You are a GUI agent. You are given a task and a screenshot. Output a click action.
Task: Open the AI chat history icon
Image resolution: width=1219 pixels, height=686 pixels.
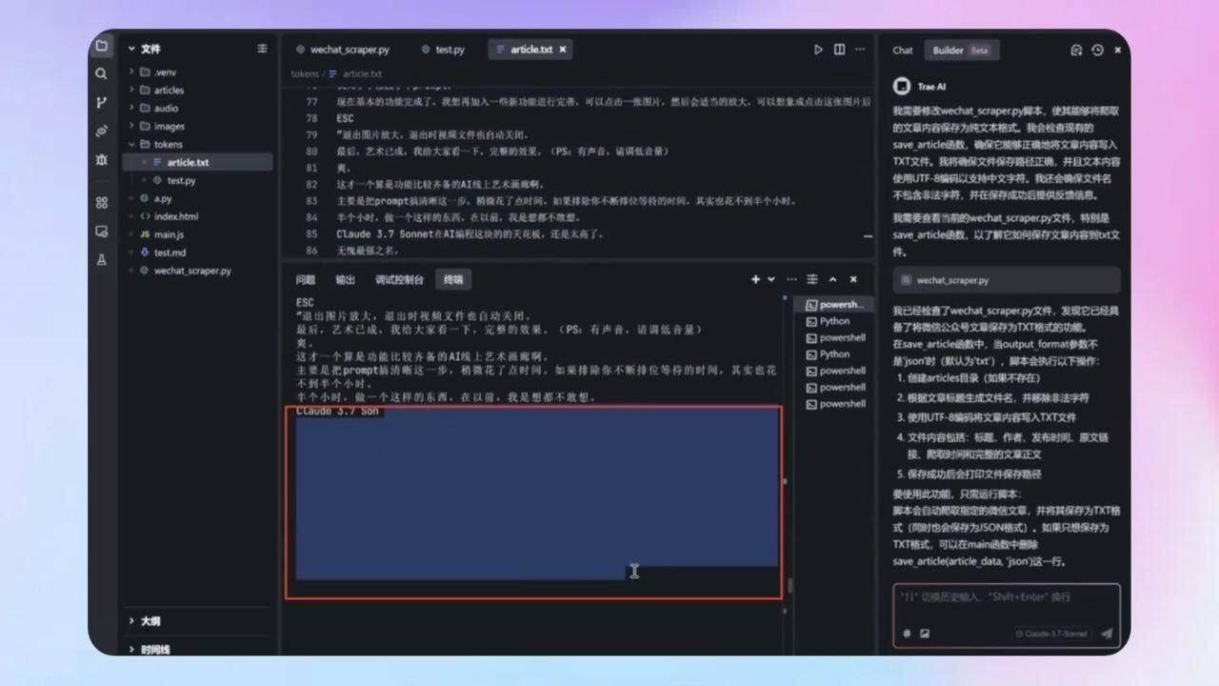point(1097,50)
